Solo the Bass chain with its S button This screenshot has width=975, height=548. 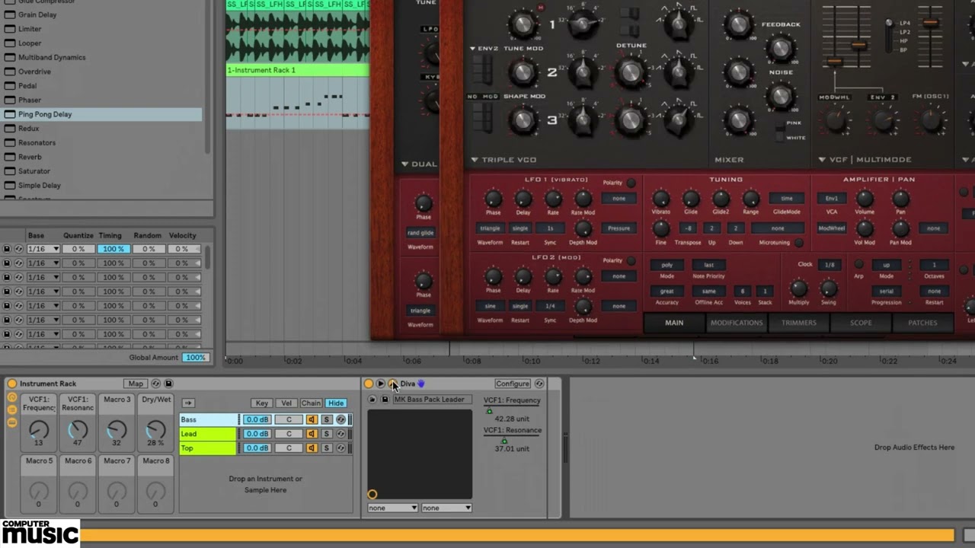click(x=327, y=419)
